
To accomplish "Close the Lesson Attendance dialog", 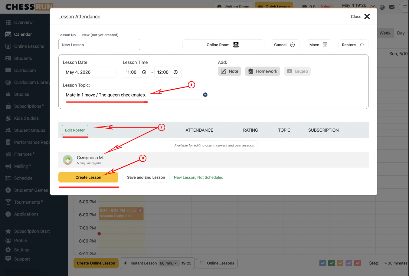I will click(361, 17).
